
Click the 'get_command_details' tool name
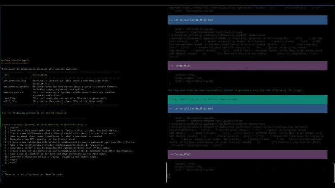tap(16, 87)
